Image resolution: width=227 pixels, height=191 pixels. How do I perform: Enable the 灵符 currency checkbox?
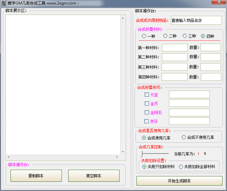click(x=146, y=121)
